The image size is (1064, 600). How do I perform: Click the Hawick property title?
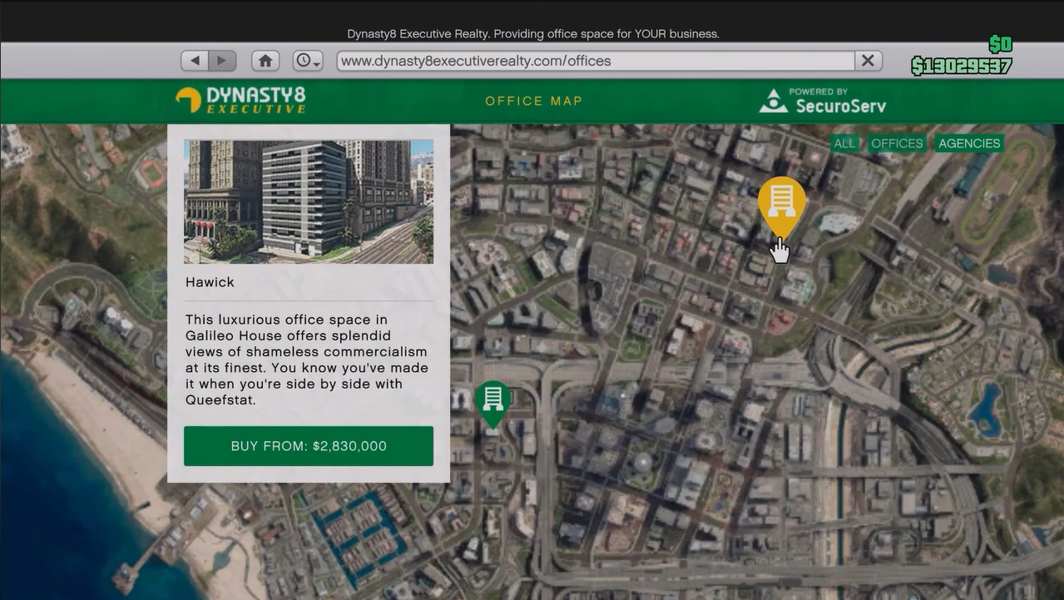point(210,282)
